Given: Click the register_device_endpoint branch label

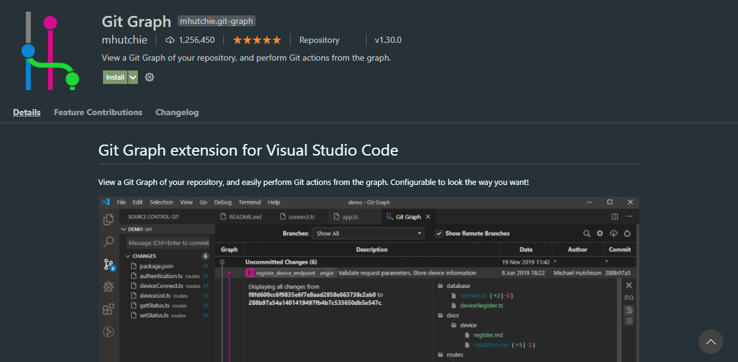Looking at the screenshot, I should coord(286,273).
